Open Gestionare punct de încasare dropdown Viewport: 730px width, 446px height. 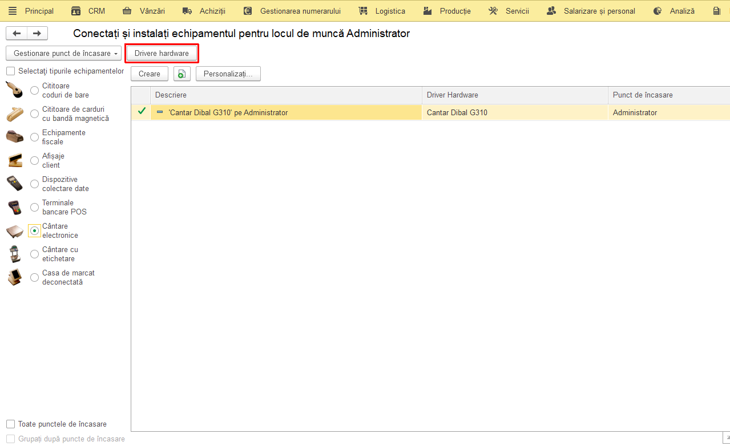pos(63,53)
